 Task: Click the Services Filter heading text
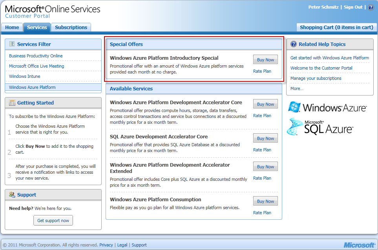point(34,44)
